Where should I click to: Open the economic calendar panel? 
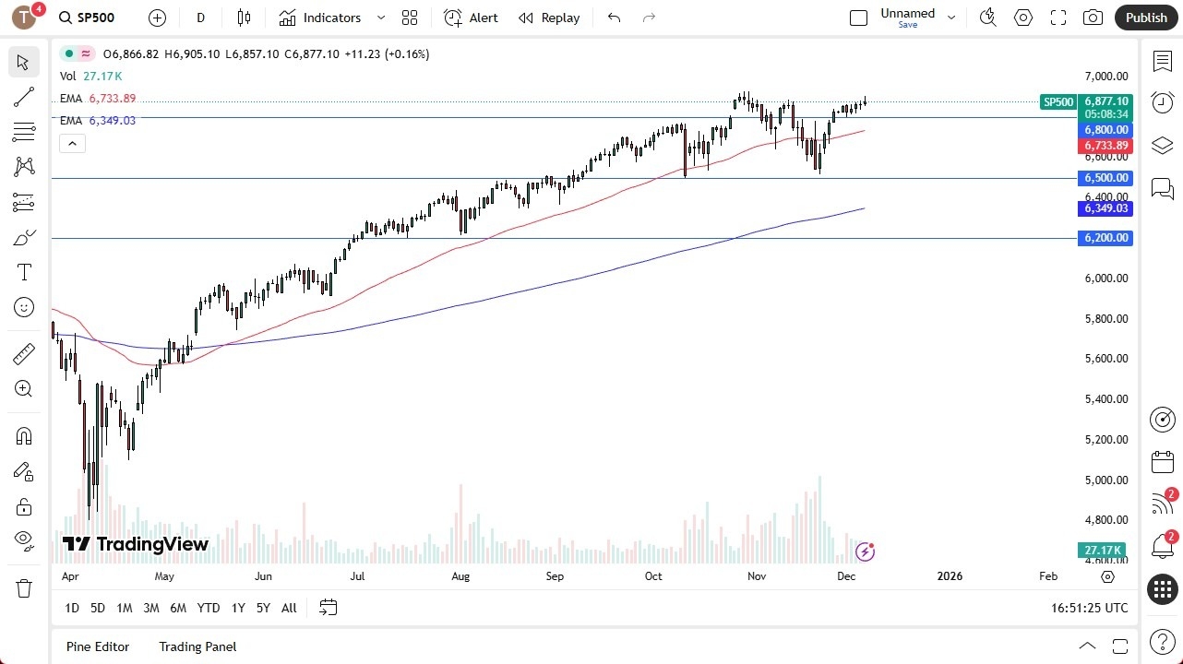[x=1162, y=461]
